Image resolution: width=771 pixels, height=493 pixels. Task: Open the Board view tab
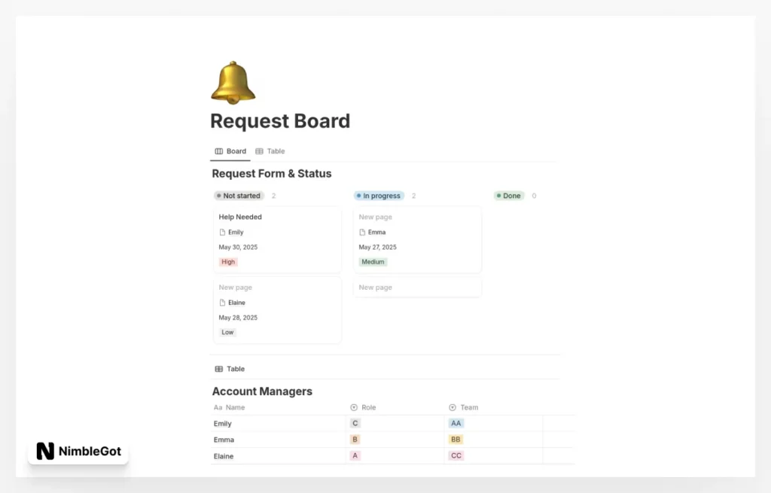click(x=230, y=151)
